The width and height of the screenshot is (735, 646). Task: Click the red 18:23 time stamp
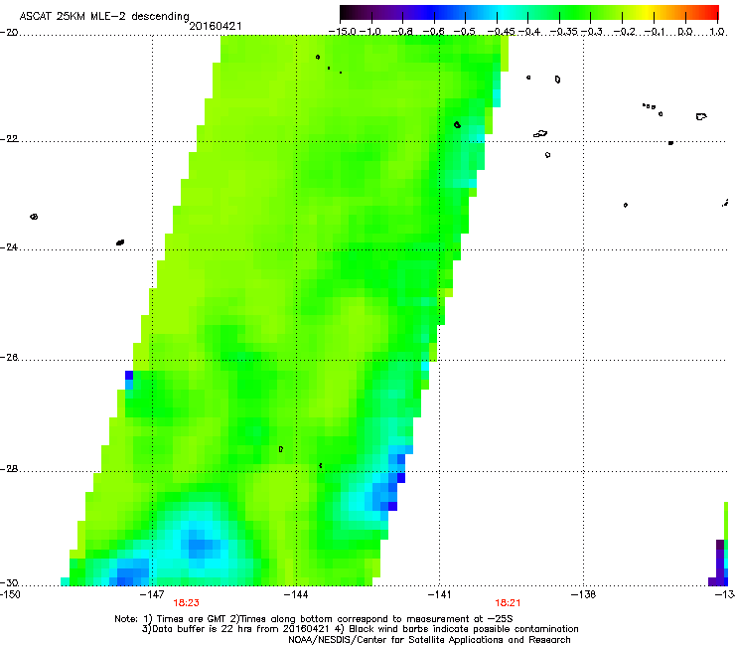tap(186, 603)
